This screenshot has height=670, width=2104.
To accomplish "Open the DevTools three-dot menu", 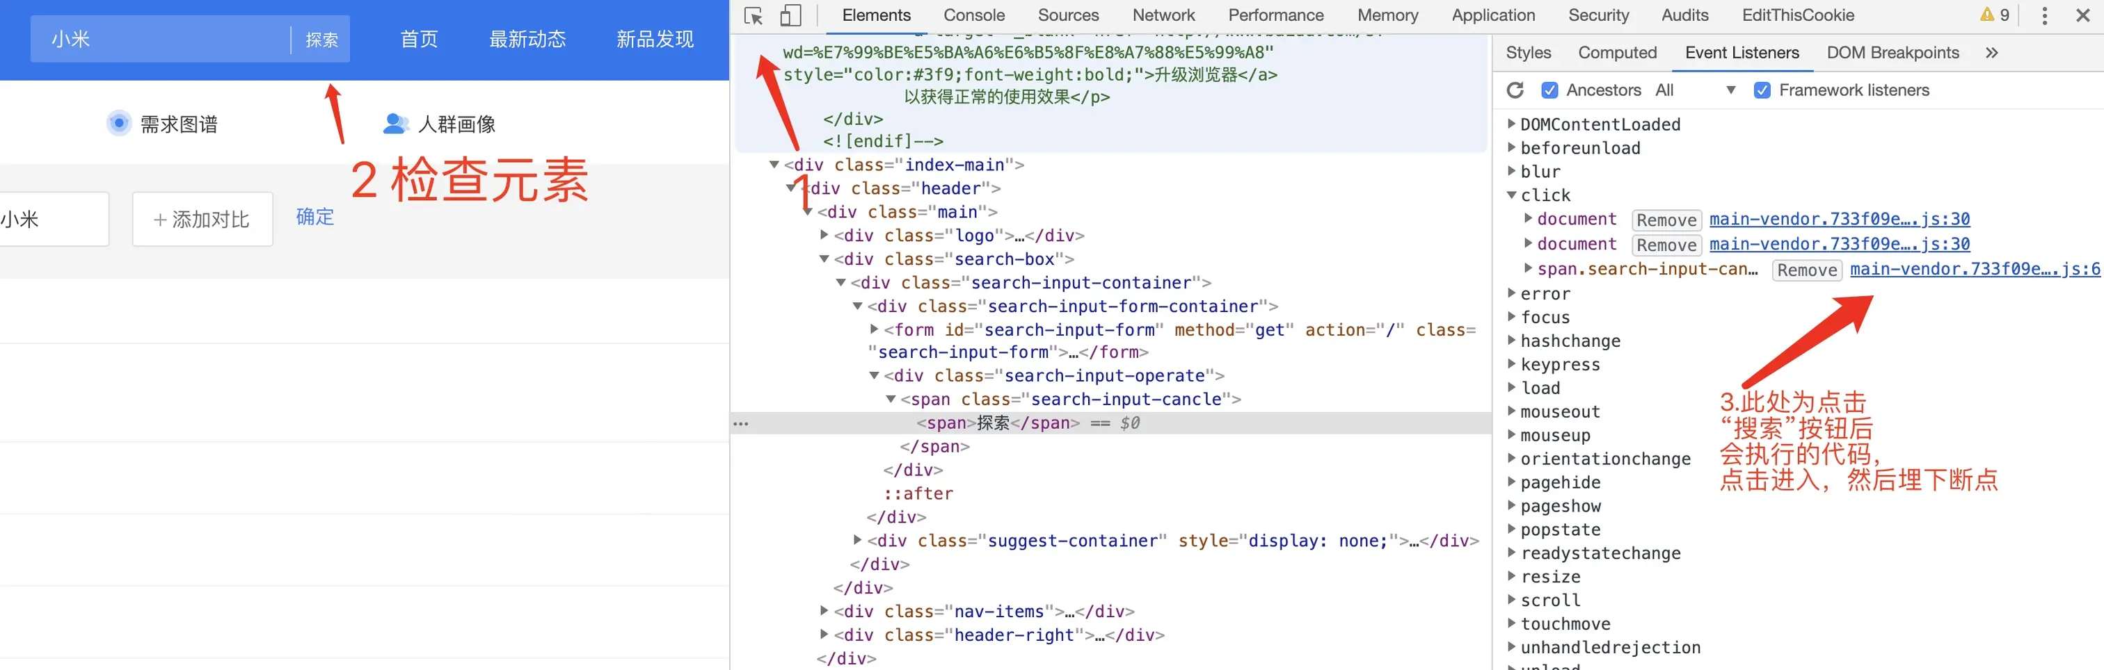I will pos(2044,15).
